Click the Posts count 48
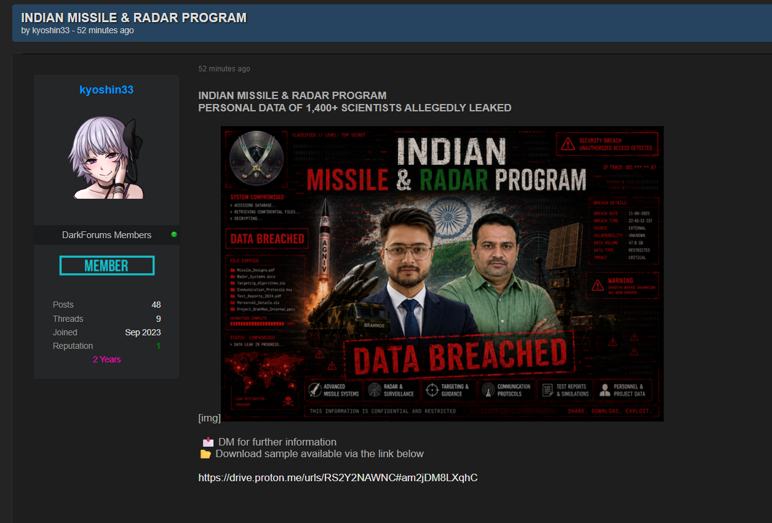Image resolution: width=772 pixels, height=523 pixels. click(x=156, y=305)
